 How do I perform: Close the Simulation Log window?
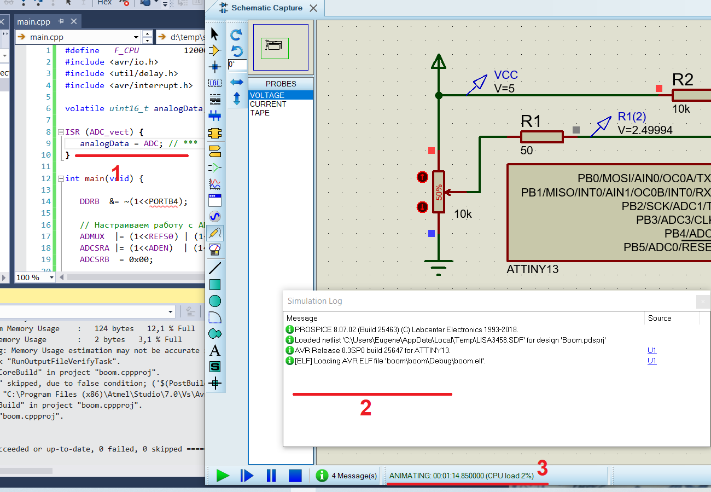(x=703, y=301)
